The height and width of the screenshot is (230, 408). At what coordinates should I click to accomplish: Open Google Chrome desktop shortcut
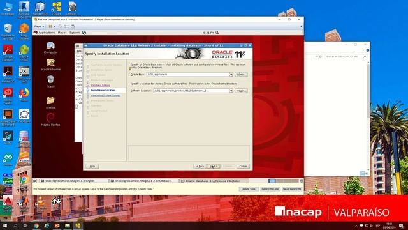(x=24, y=181)
